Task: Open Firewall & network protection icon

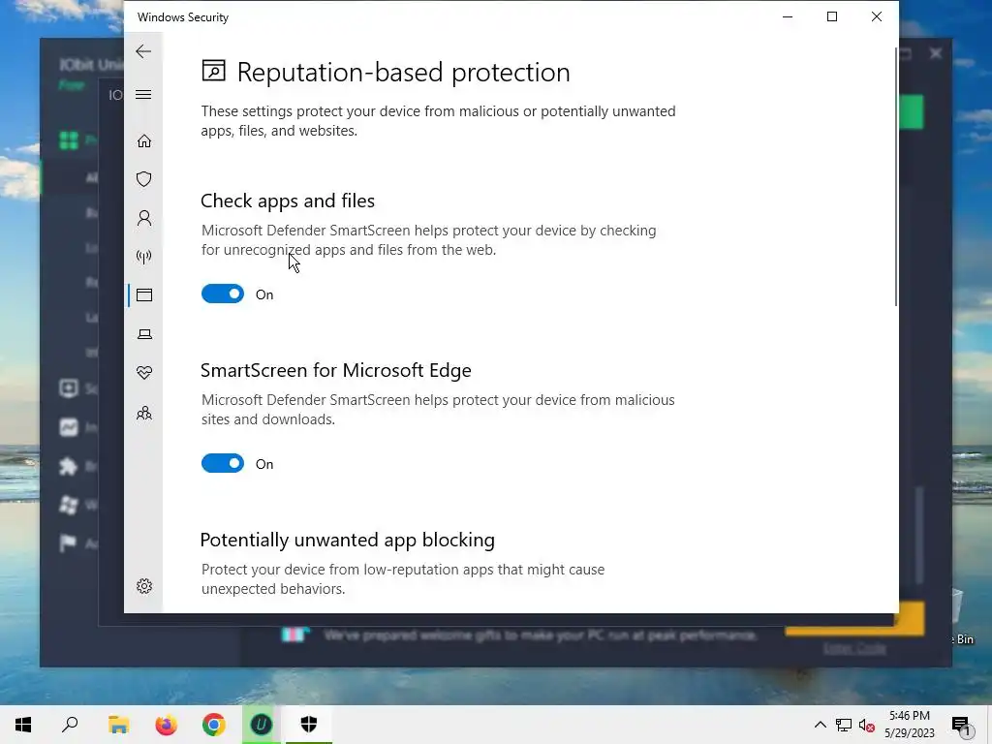Action: (144, 256)
